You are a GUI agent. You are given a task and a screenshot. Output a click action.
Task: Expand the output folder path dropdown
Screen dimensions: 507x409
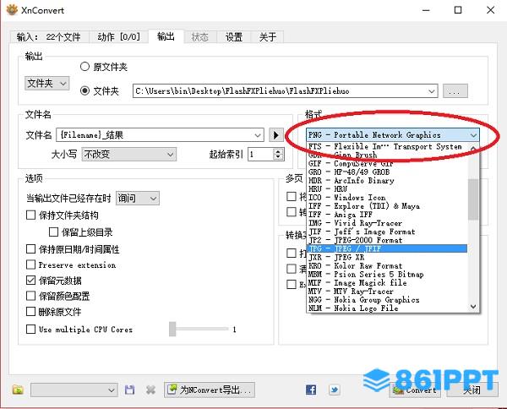(x=431, y=91)
